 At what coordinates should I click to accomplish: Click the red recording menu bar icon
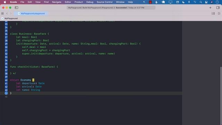pos(150,2)
